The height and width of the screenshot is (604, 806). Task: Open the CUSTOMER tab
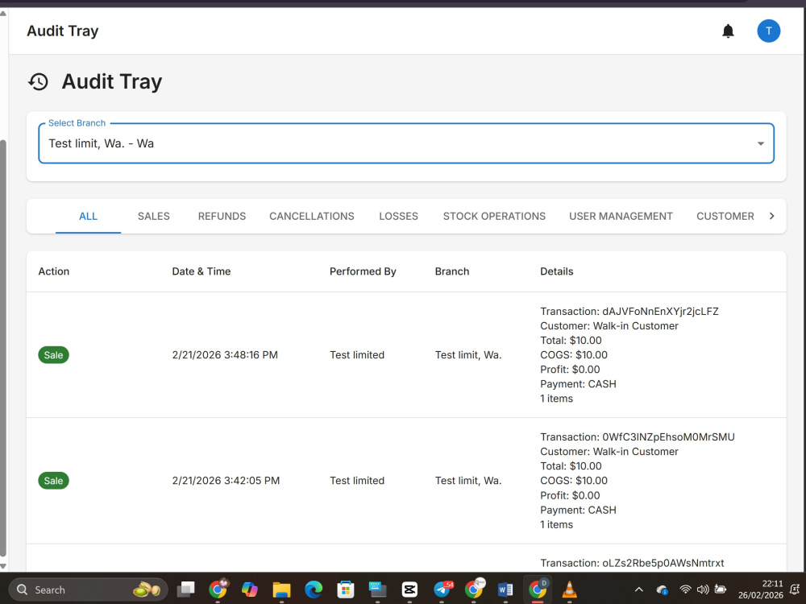click(725, 216)
